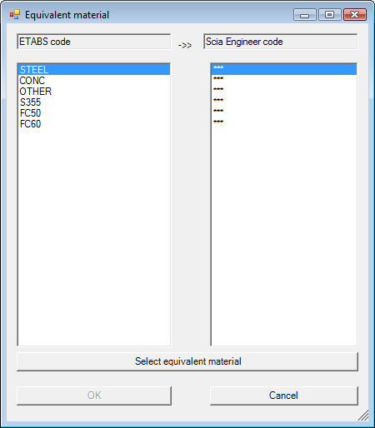The width and height of the screenshot is (375, 428).
Task: Select sixth *** row in Scia list
Action: [x=284, y=124]
